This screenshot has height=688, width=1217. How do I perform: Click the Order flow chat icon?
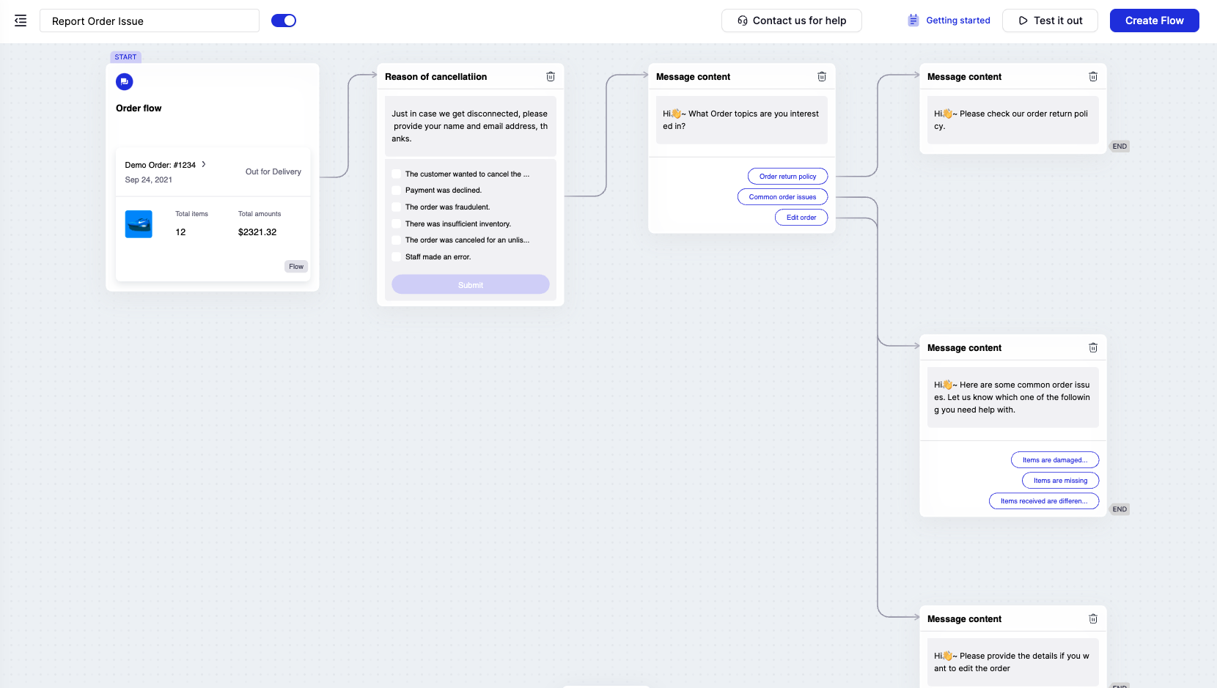pos(125,81)
